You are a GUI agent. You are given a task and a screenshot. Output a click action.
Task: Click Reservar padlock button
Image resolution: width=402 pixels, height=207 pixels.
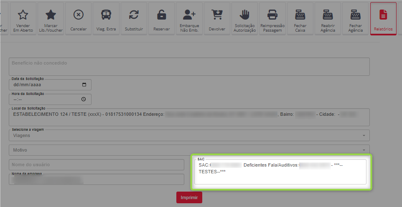click(x=162, y=19)
